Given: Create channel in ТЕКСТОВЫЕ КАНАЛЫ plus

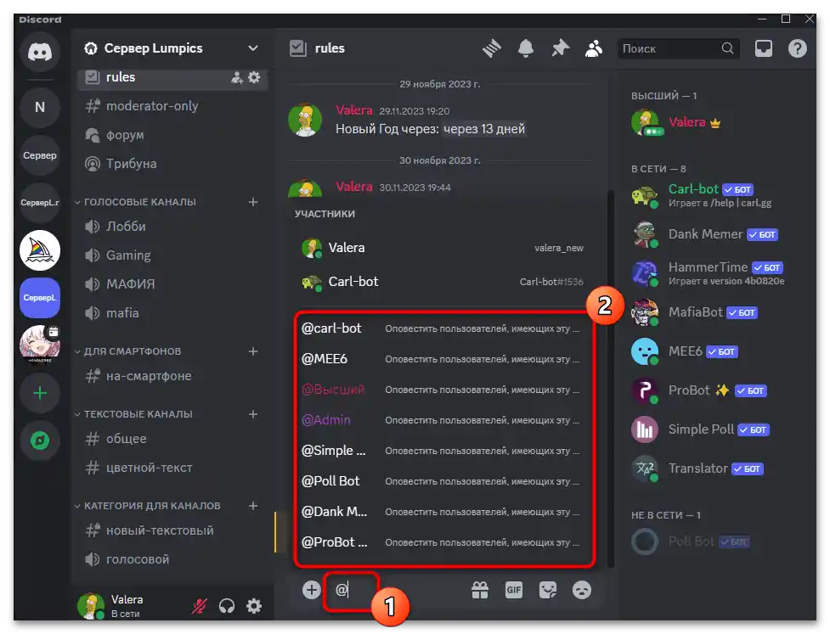Looking at the screenshot, I should click(253, 414).
